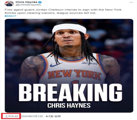Click the Abu Dhabi sponsor patch on jersey
This screenshot has width=137, height=120.
point(89,63)
